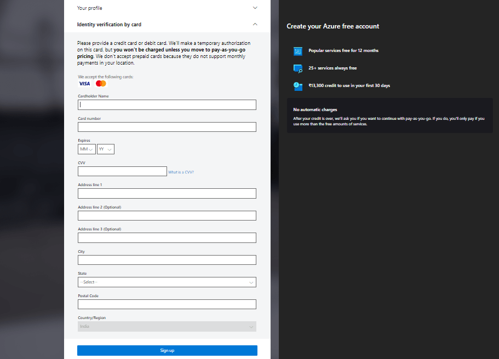Click the ₹13,300 credit first 30 days text
Viewport: 499px width, 359px height.
click(x=349, y=85)
